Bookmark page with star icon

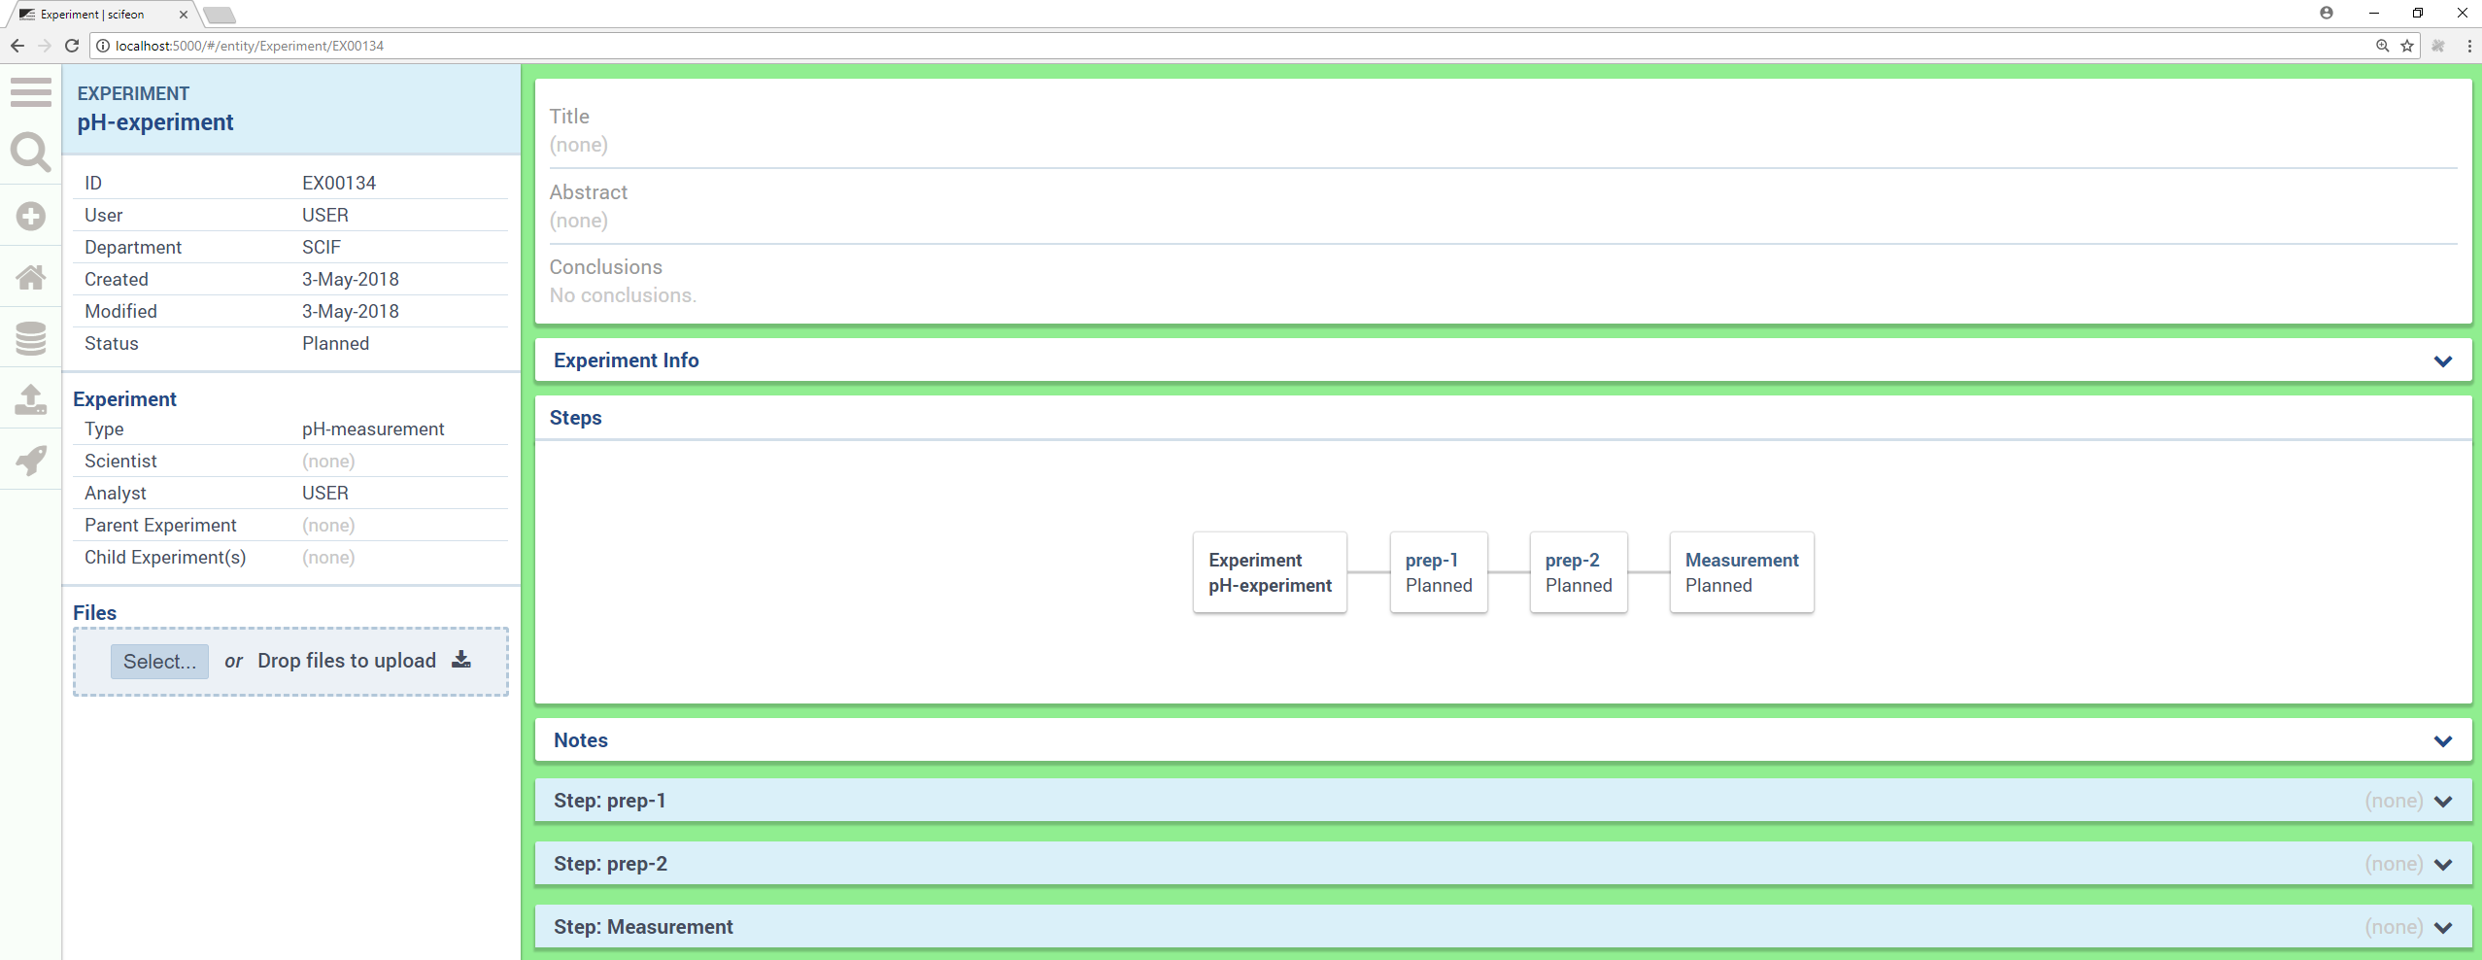tap(2406, 46)
